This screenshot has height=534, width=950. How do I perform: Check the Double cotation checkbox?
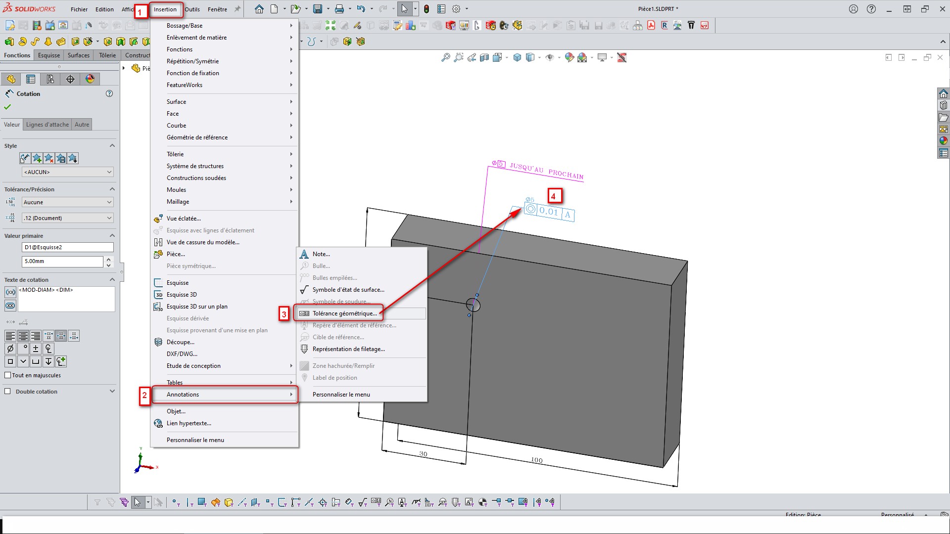click(x=7, y=392)
